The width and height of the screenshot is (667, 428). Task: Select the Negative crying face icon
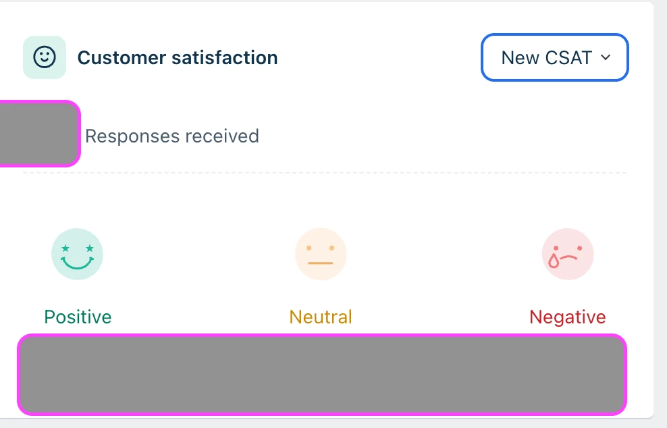[x=568, y=254]
